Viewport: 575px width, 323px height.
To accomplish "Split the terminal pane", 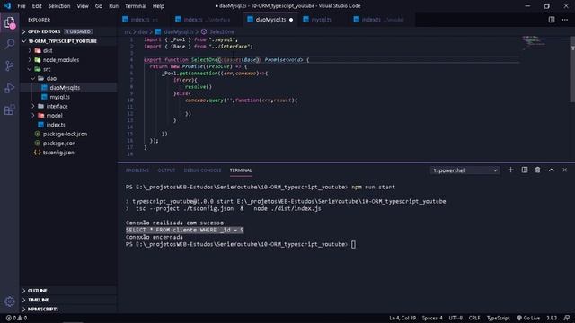I will [x=525, y=170].
